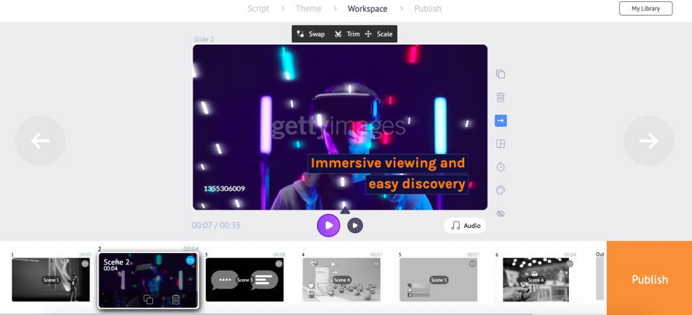The height and width of the screenshot is (315, 692).
Task: Play current scene with dark play button
Action: tap(355, 225)
